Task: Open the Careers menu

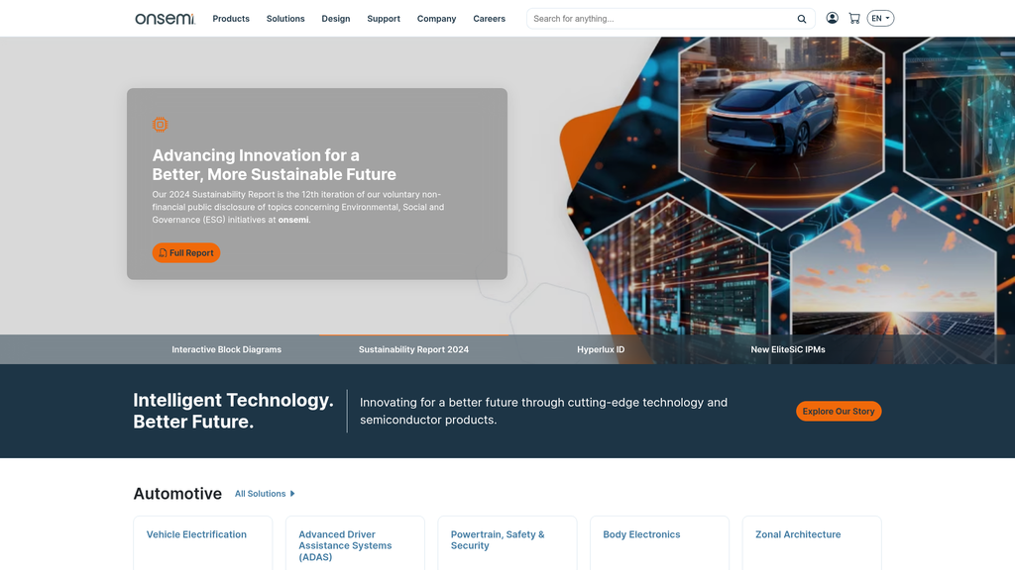Action: pos(489,19)
